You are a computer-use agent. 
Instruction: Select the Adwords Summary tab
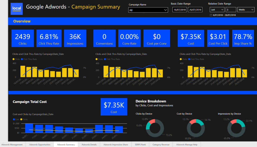coord(66,144)
